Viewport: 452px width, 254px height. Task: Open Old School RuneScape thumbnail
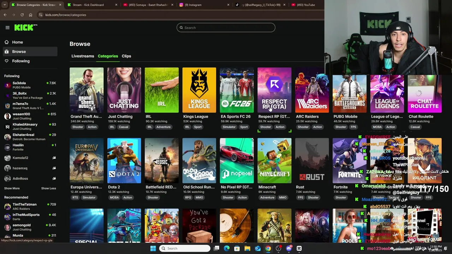click(x=199, y=161)
